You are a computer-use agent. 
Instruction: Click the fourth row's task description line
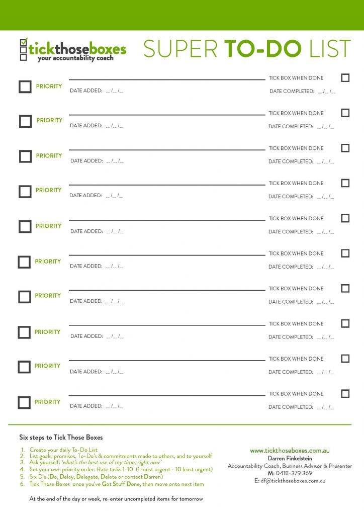167,185
